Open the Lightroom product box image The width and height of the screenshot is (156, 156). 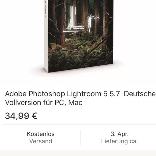coord(79,36)
